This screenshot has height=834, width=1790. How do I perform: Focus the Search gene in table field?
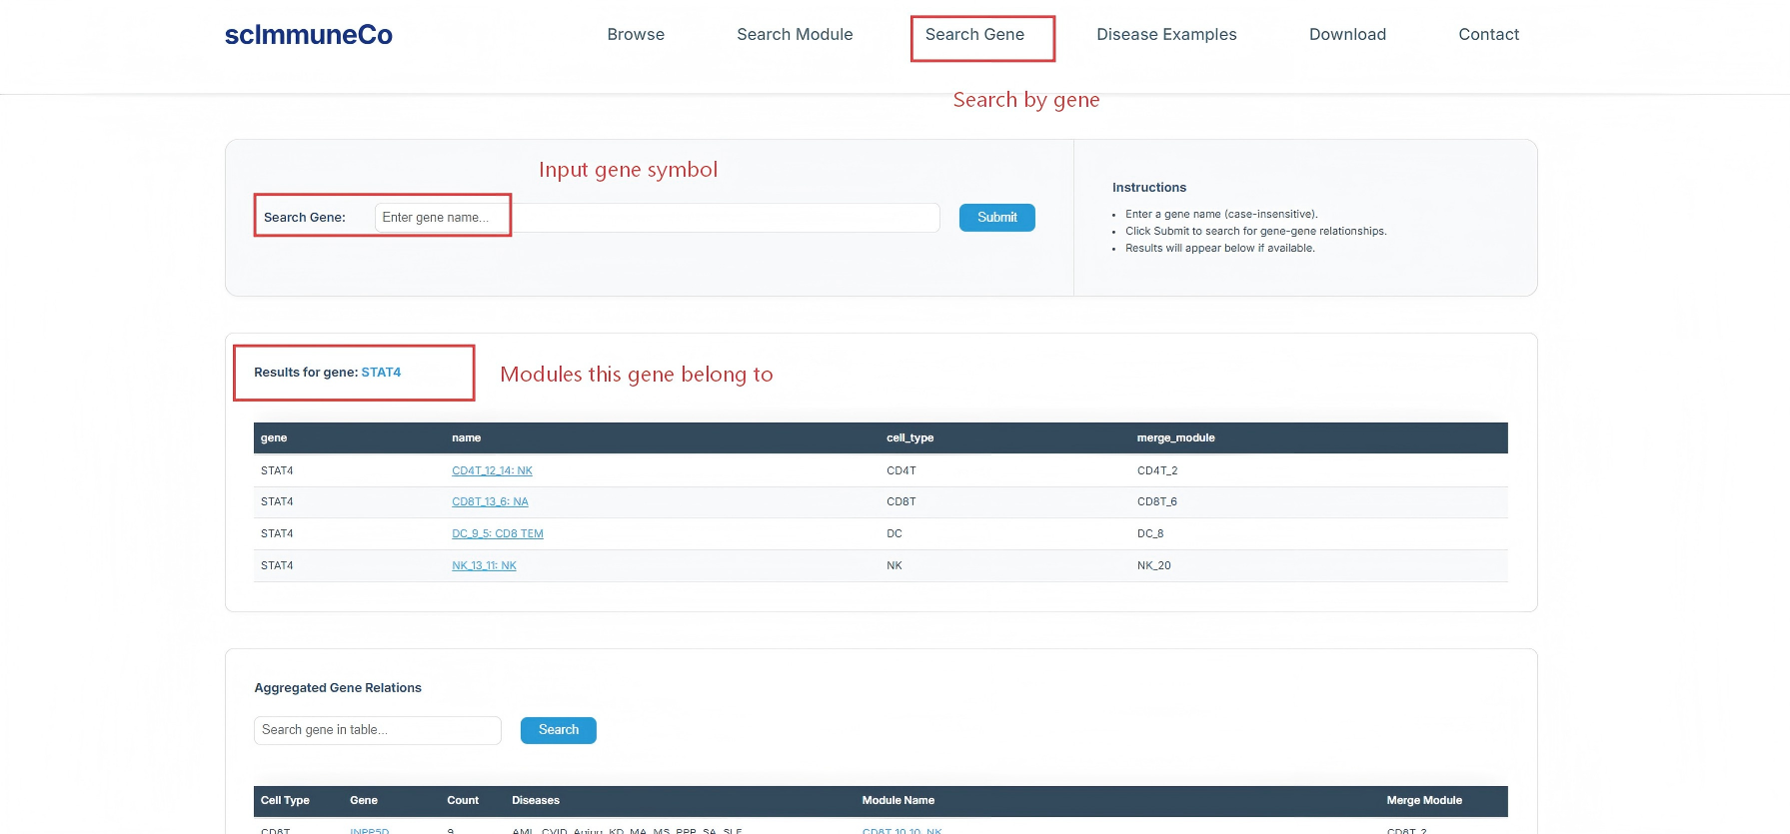point(377,730)
